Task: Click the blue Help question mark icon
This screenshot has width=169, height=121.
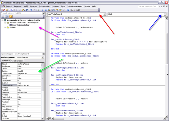Action: [x=68, y=10]
